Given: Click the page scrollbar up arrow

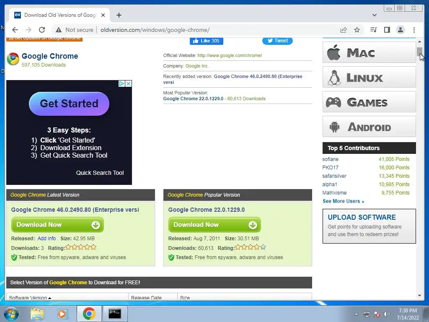Looking at the screenshot, I should (x=419, y=42).
